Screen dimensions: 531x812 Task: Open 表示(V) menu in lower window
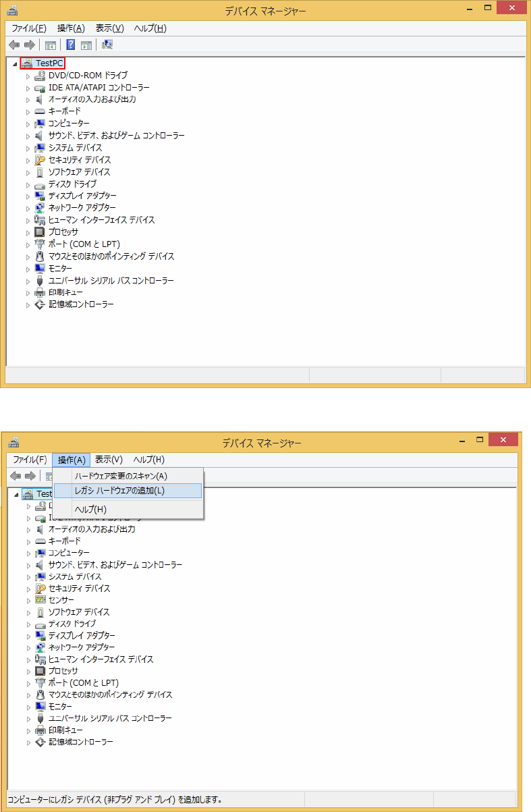[109, 460]
